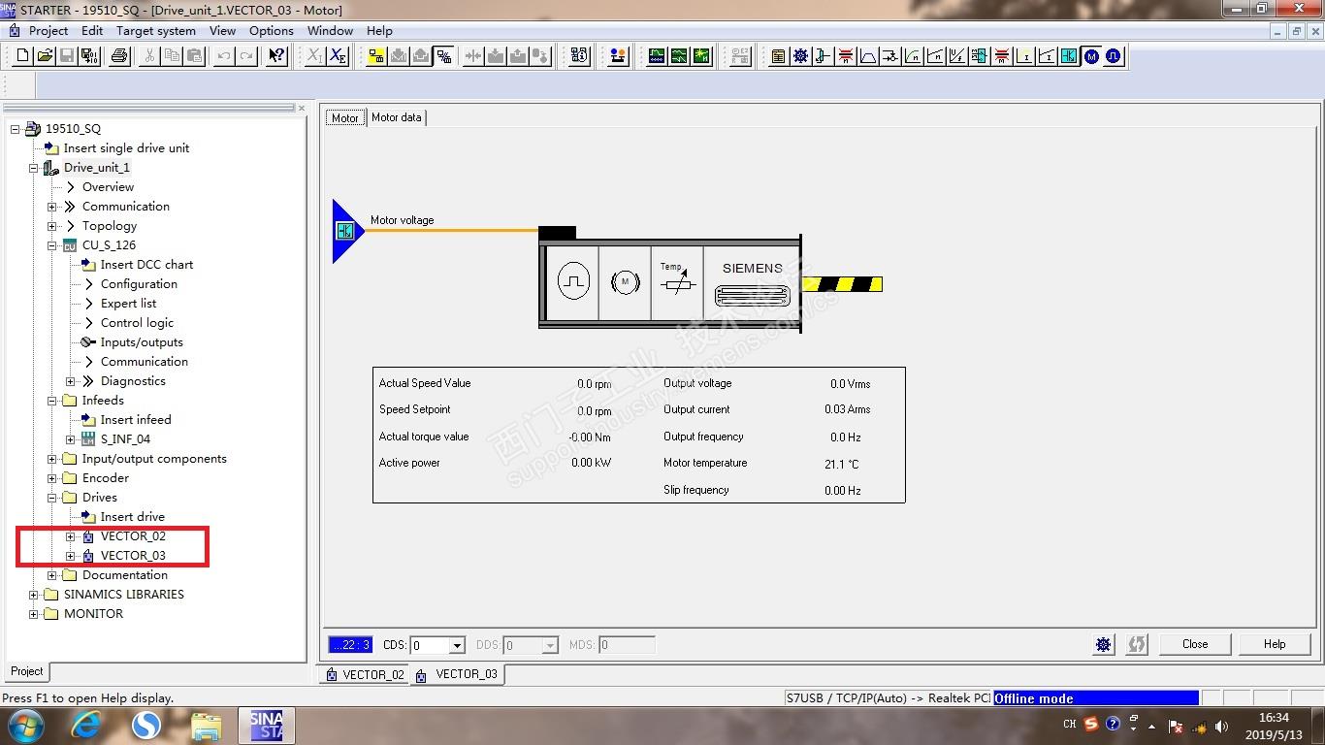Select the Project tab below the tree
Viewport: 1325px width, 745px height.
click(27, 671)
